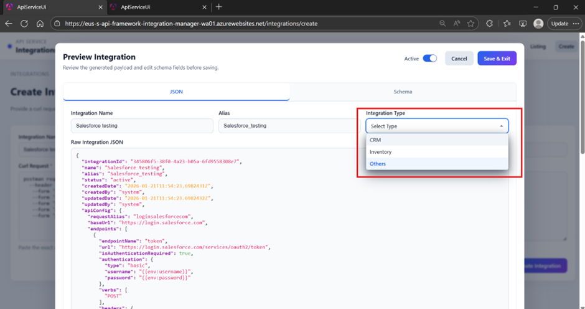
Task: Click the oauth2/token url line in JSON
Action: [185, 247]
